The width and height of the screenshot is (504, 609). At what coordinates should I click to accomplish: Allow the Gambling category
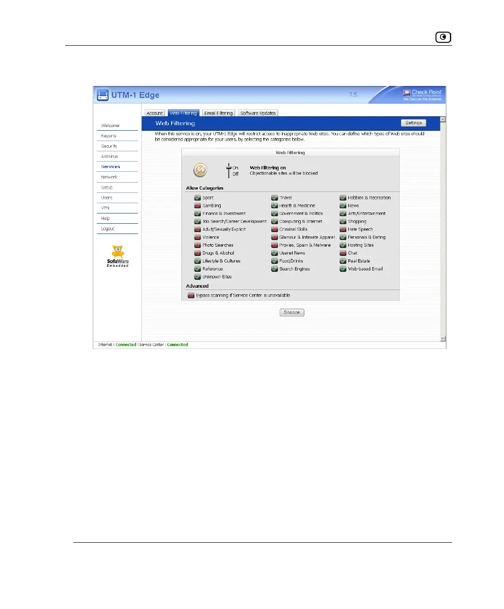[197, 205]
